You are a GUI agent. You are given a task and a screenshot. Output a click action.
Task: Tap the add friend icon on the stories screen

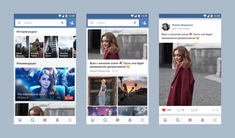[71, 23]
